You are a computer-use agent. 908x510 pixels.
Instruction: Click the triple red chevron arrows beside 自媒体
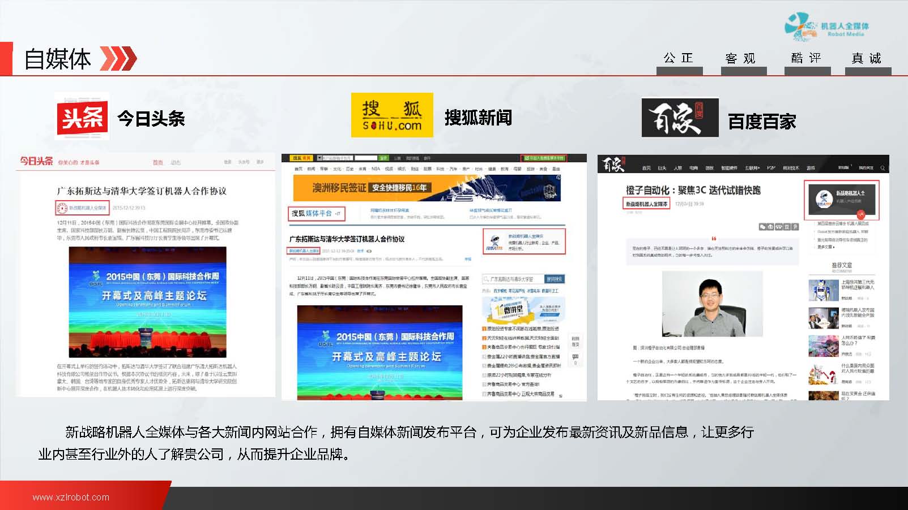[118, 59]
